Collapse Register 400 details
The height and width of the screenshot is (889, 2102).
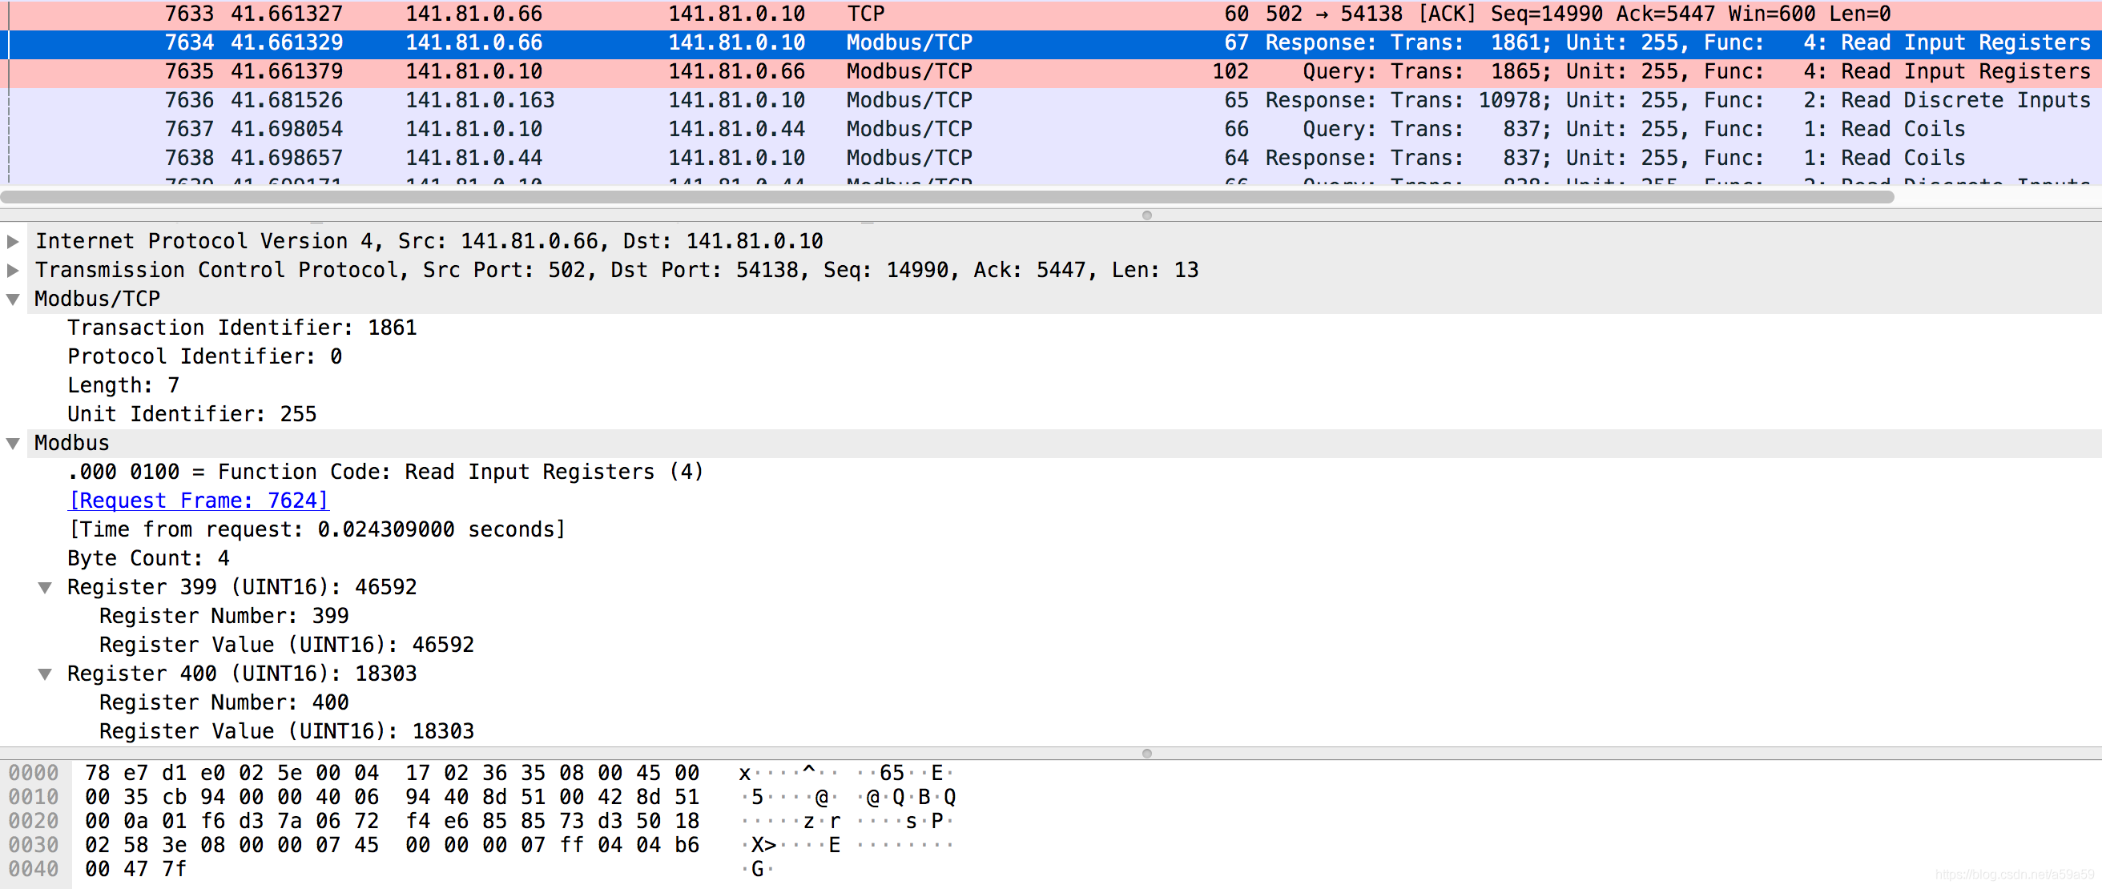click(46, 674)
